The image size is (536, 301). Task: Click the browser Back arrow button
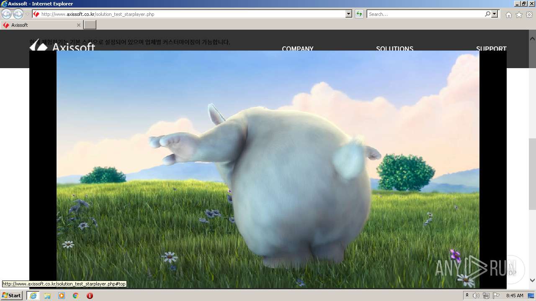pyautogui.click(x=6, y=14)
